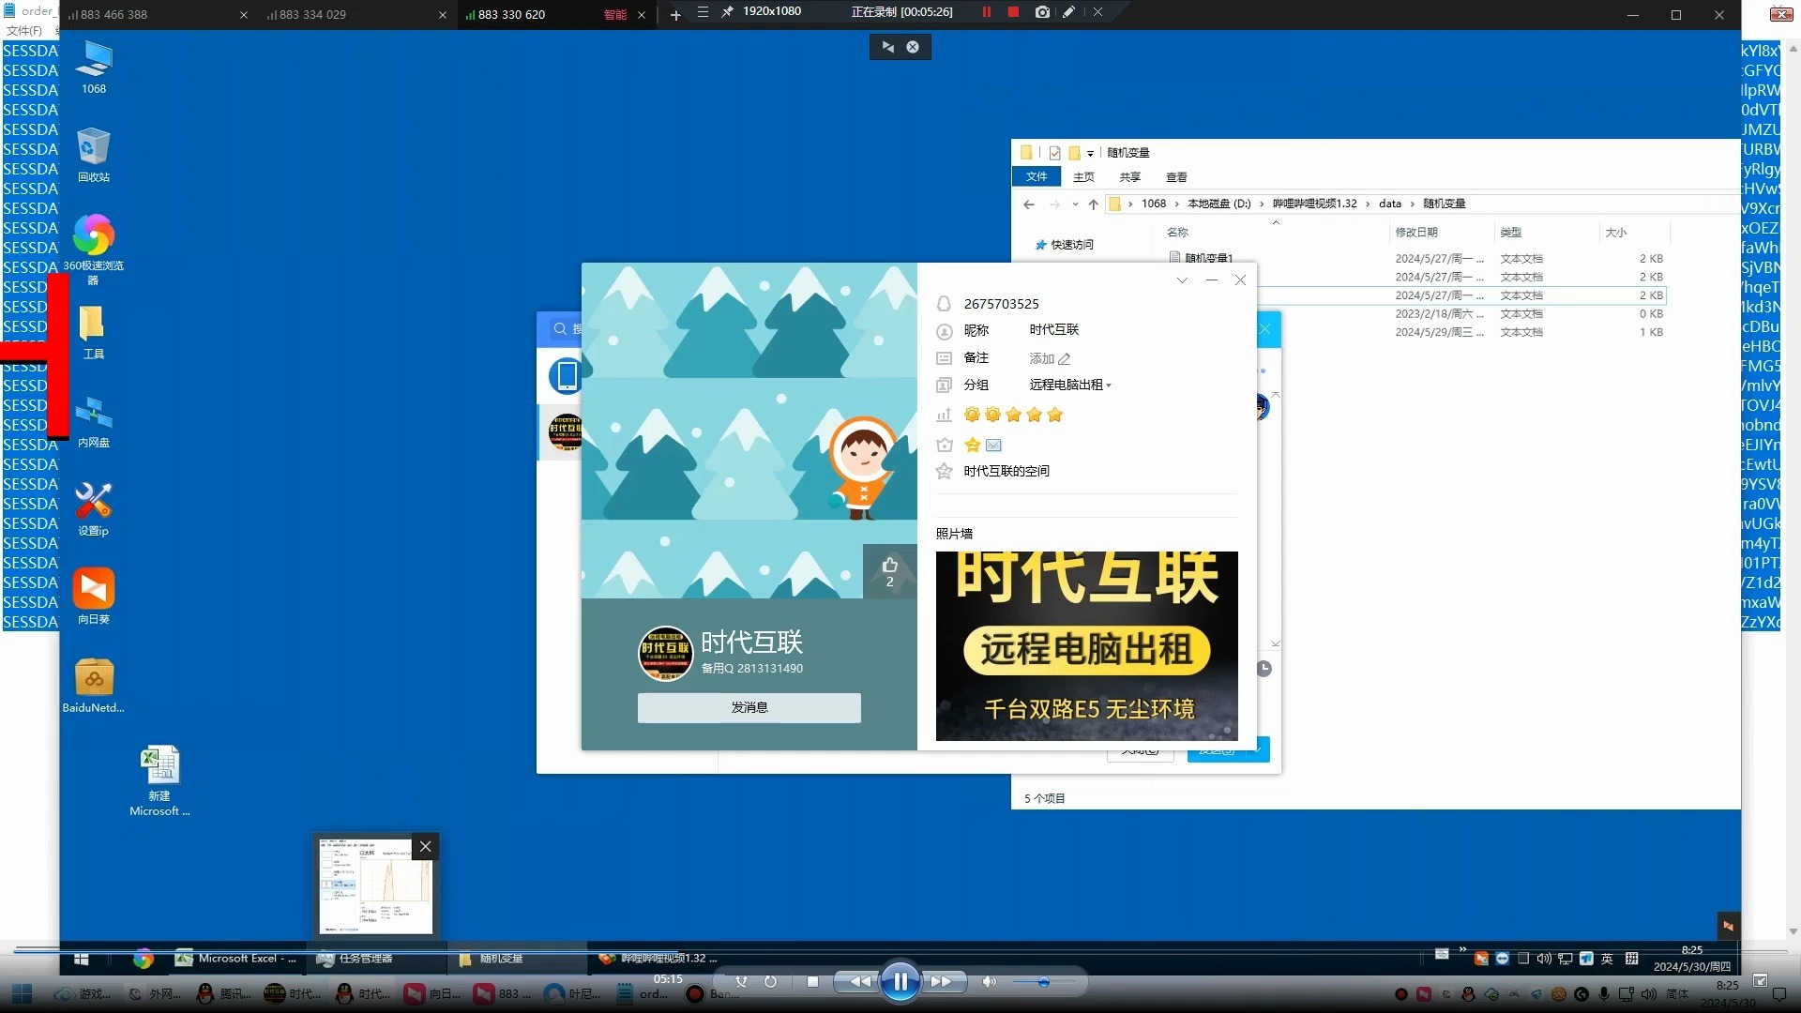Open the 设置ip desktop shortcut
Viewport: 1801px width, 1013px height.
(94, 509)
